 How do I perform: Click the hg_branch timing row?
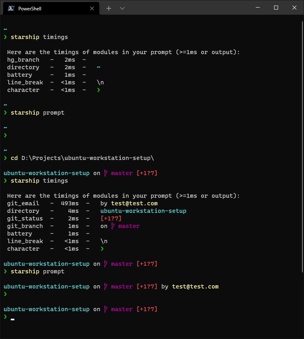tap(47, 60)
